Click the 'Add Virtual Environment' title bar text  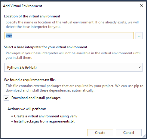(23, 6)
